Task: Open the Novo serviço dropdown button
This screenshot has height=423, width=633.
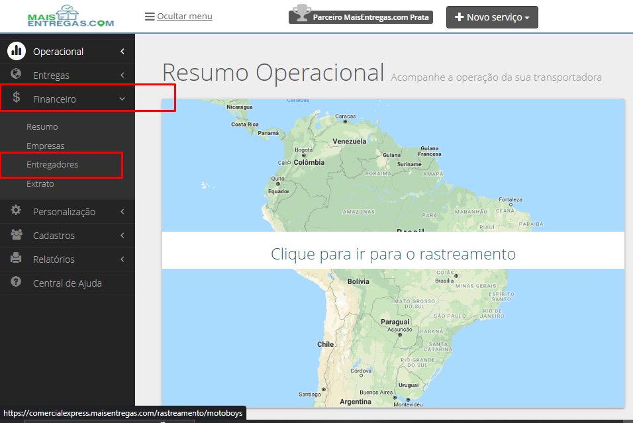Action: click(x=492, y=17)
